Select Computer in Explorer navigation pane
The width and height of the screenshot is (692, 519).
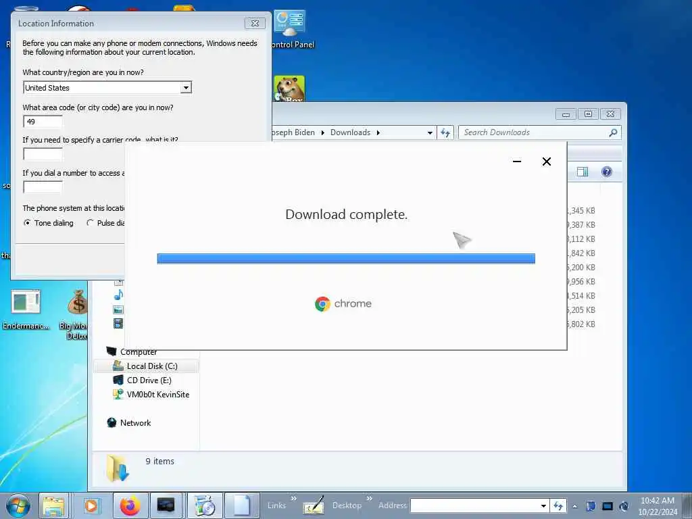(138, 351)
